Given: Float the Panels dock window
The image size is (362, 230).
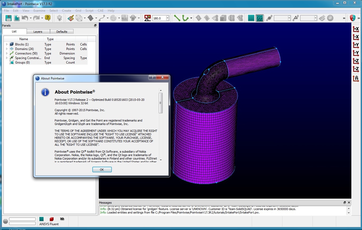Looking at the screenshot, I should coord(95,26).
